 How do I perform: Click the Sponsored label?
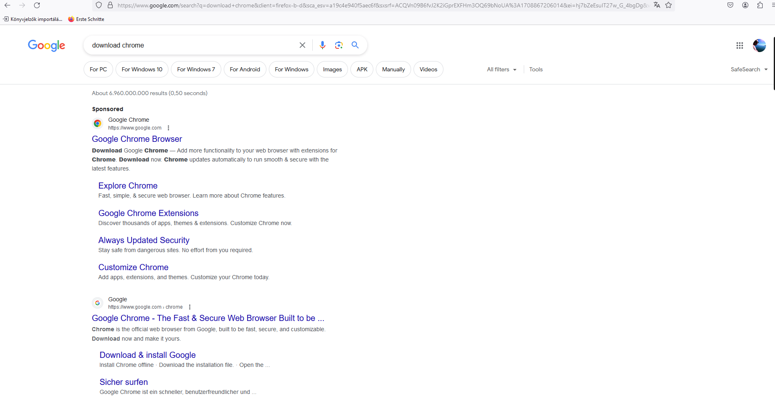(x=107, y=109)
